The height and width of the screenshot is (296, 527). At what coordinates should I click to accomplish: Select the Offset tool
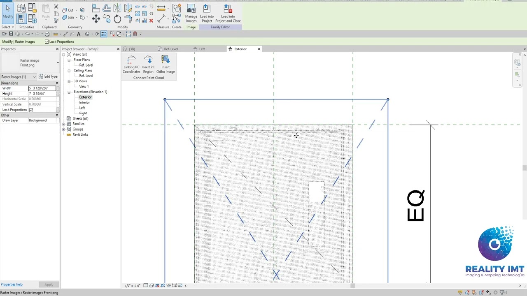pos(107,8)
